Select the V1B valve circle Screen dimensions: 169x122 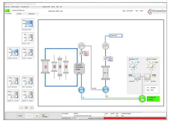pyautogui.click(x=81, y=46)
